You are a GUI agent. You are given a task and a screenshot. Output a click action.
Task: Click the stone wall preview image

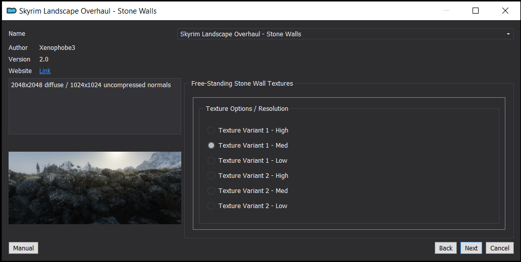(x=95, y=188)
